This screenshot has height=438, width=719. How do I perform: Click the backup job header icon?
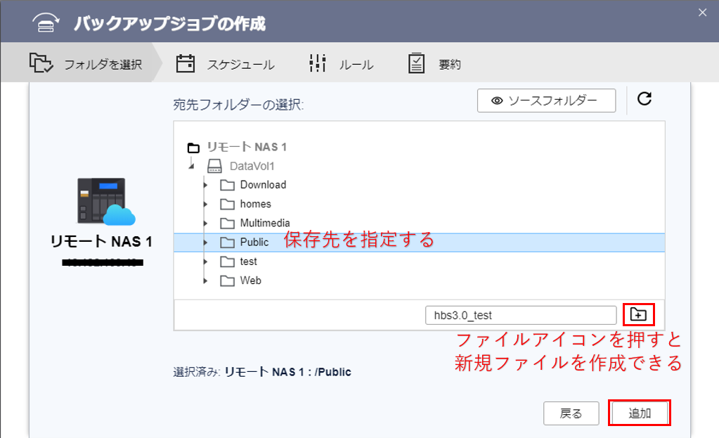48,22
